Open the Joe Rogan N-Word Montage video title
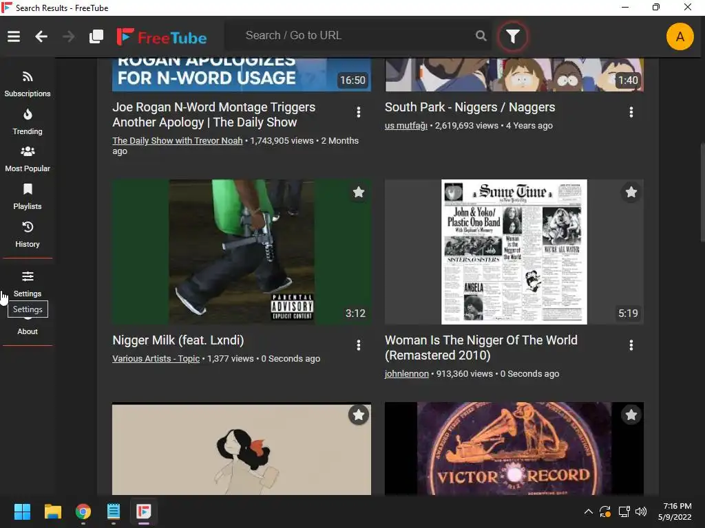Image resolution: width=705 pixels, height=528 pixels. [x=214, y=115]
